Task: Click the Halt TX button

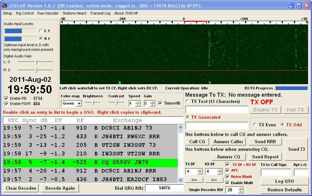Action: point(295,110)
